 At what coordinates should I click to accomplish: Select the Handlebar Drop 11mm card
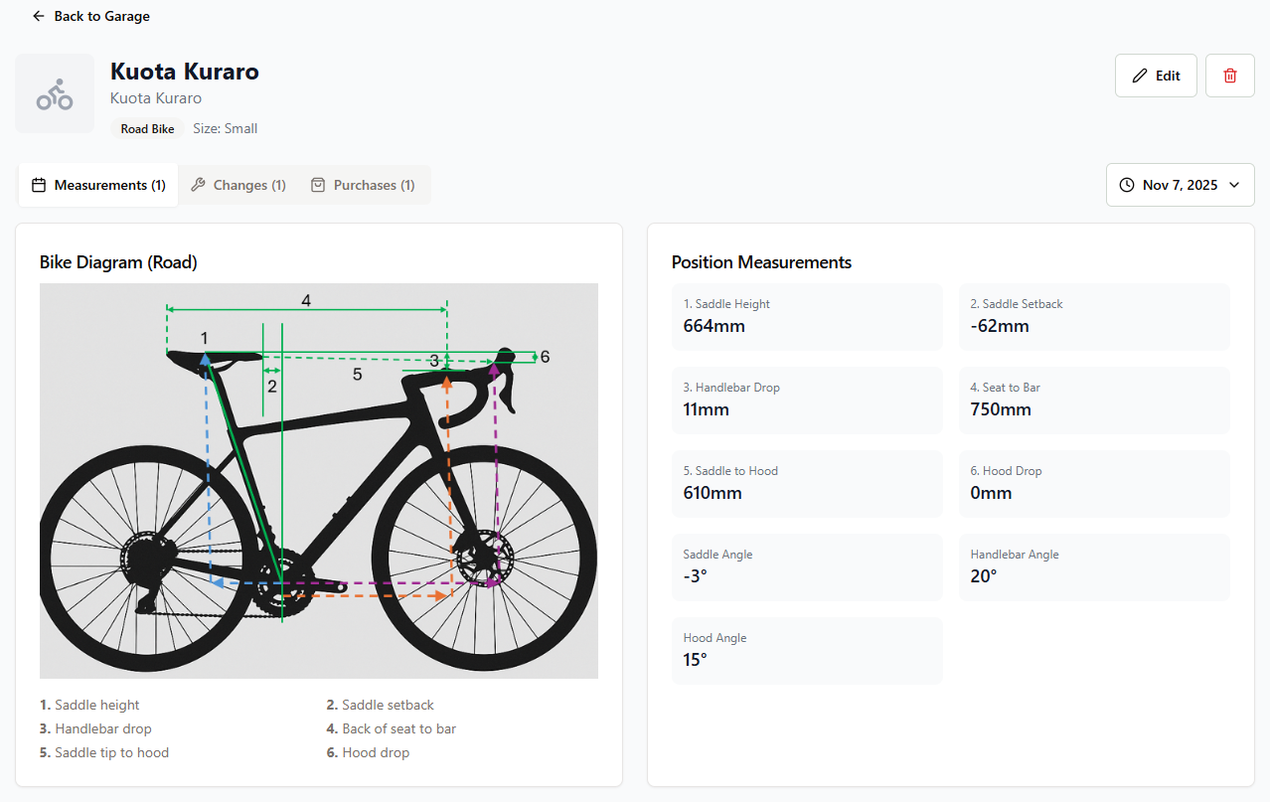click(807, 401)
